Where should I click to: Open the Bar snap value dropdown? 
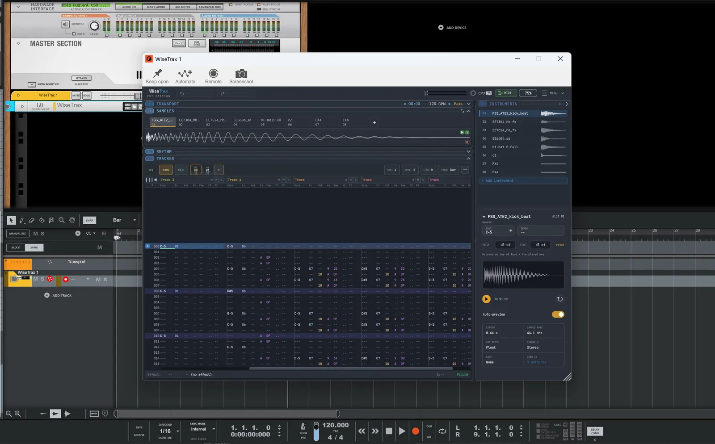135,220
